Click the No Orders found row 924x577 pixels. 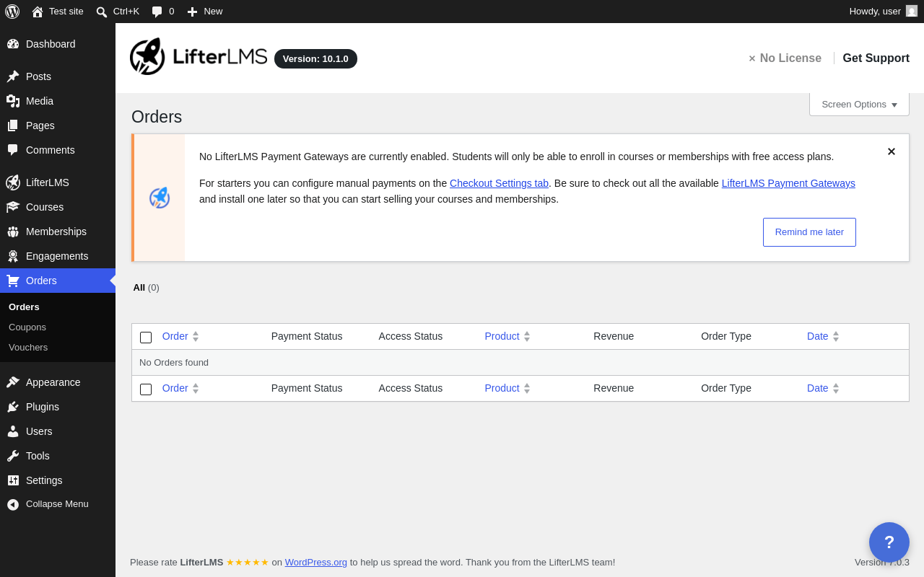[x=520, y=363]
